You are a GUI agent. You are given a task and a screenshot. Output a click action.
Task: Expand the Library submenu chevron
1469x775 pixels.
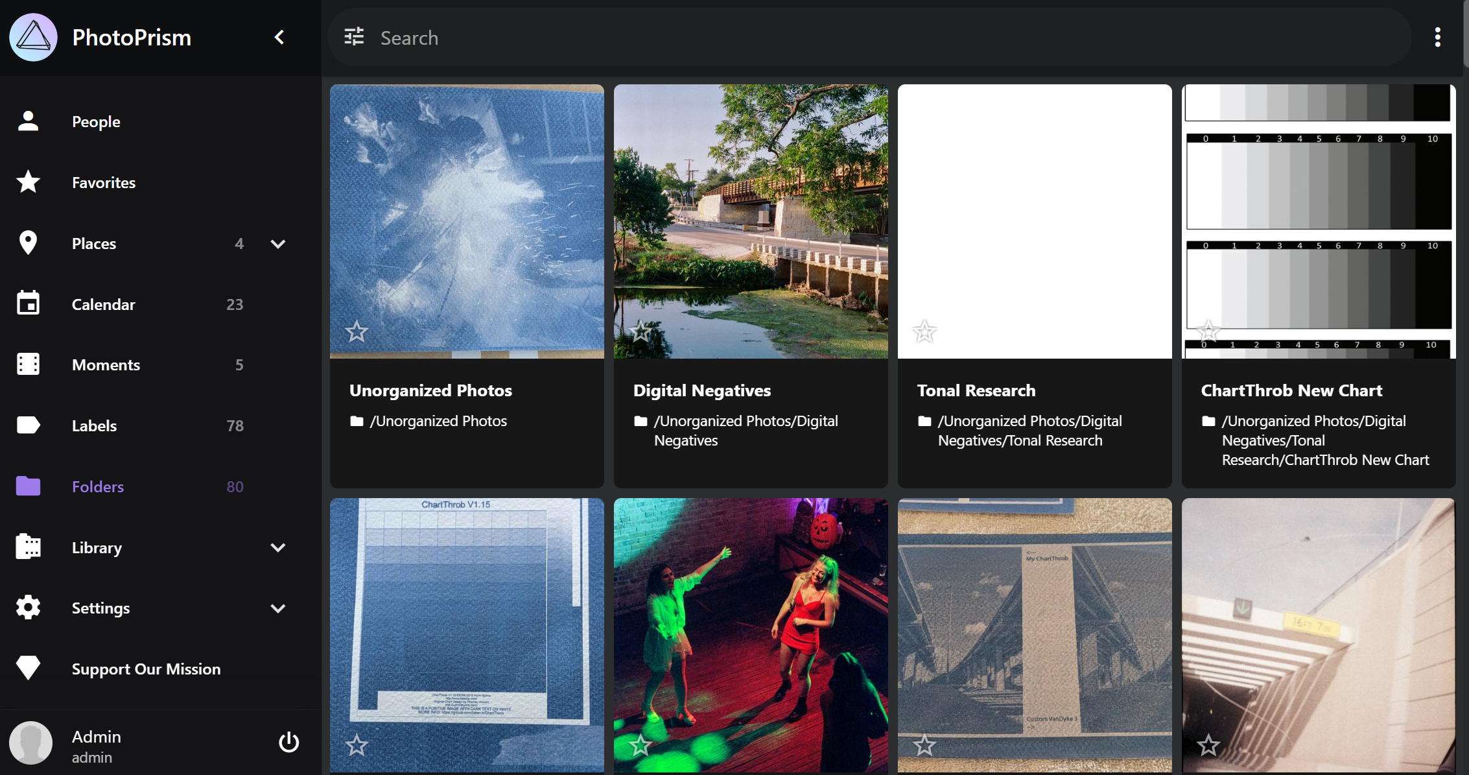point(278,547)
